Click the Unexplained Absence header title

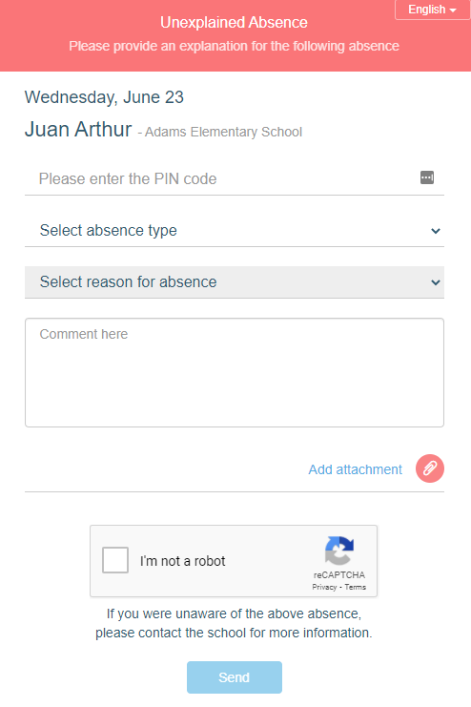click(234, 23)
